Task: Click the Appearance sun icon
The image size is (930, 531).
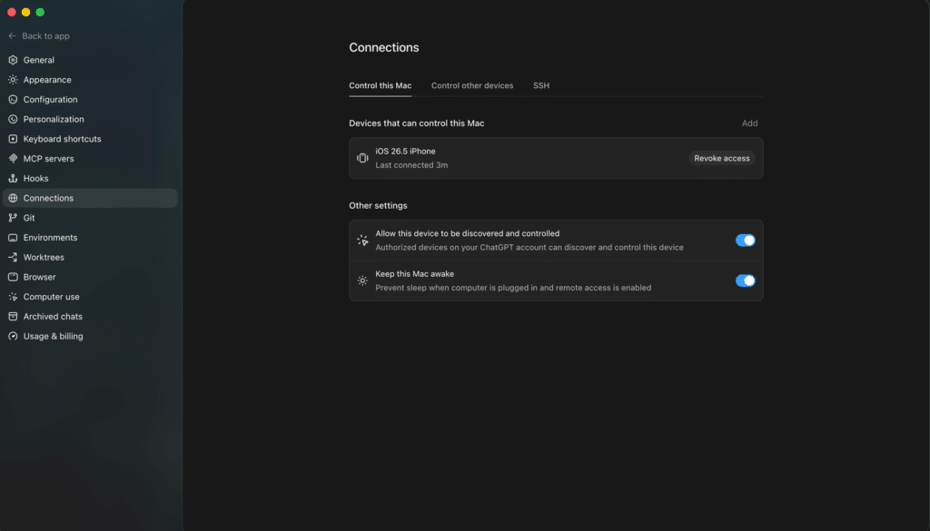Action: pos(13,79)
